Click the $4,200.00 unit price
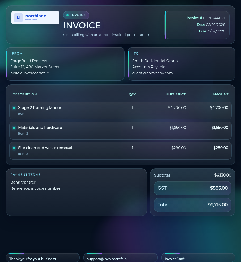Image resolution: width=241 pixels, height=262 pixels. pyautogui.click(x=177, y=108)
